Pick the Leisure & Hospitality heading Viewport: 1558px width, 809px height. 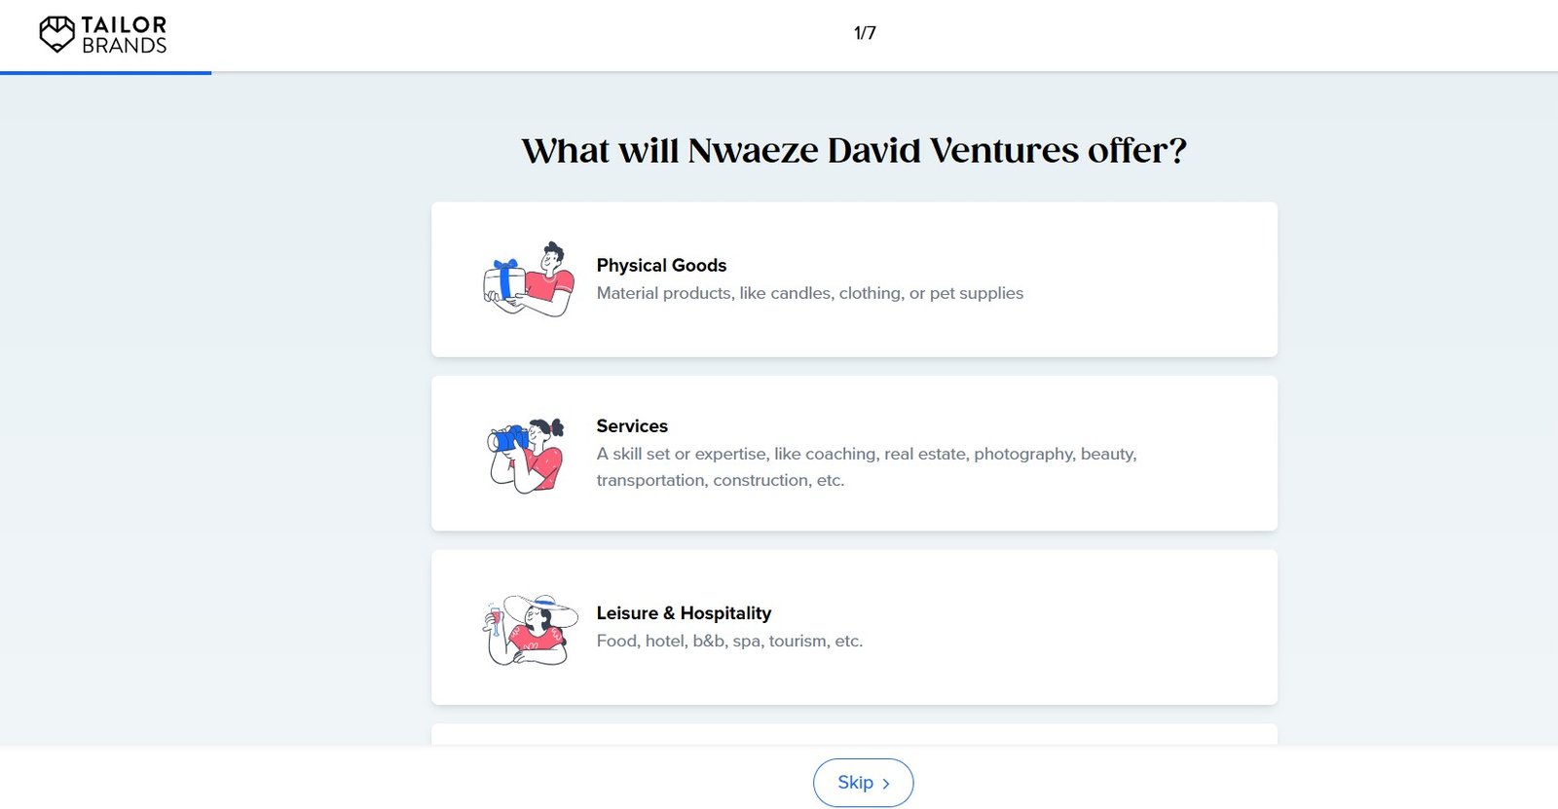[x=684, y=612]
